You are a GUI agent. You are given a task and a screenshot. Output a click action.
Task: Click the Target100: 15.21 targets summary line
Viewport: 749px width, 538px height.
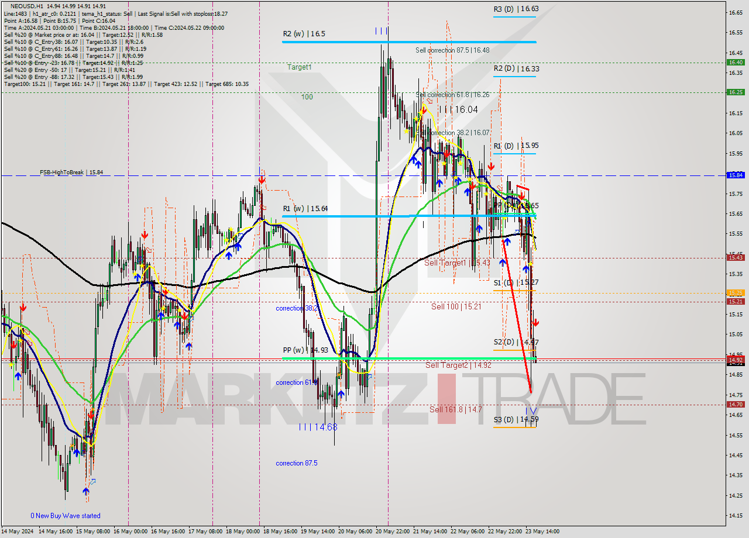click(126, 84)
